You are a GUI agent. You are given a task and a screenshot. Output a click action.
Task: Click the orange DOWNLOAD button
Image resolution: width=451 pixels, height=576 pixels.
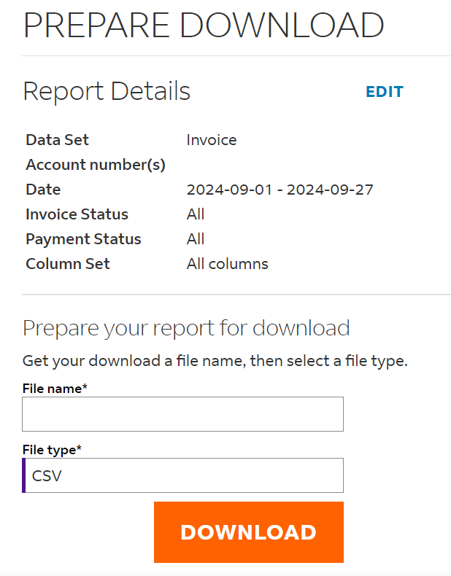pos(249,532)
